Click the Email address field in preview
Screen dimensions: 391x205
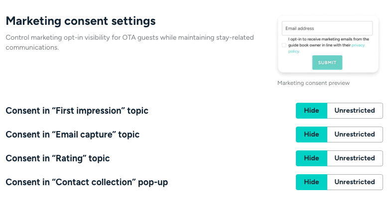click(x=327, y=28)
